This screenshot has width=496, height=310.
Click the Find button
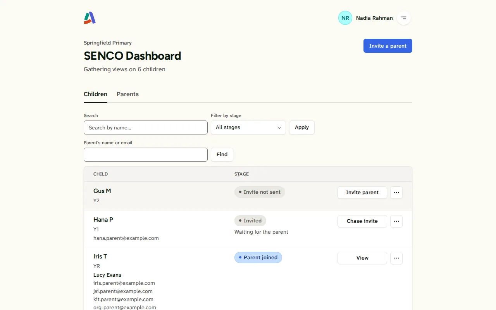pos(222,155)
